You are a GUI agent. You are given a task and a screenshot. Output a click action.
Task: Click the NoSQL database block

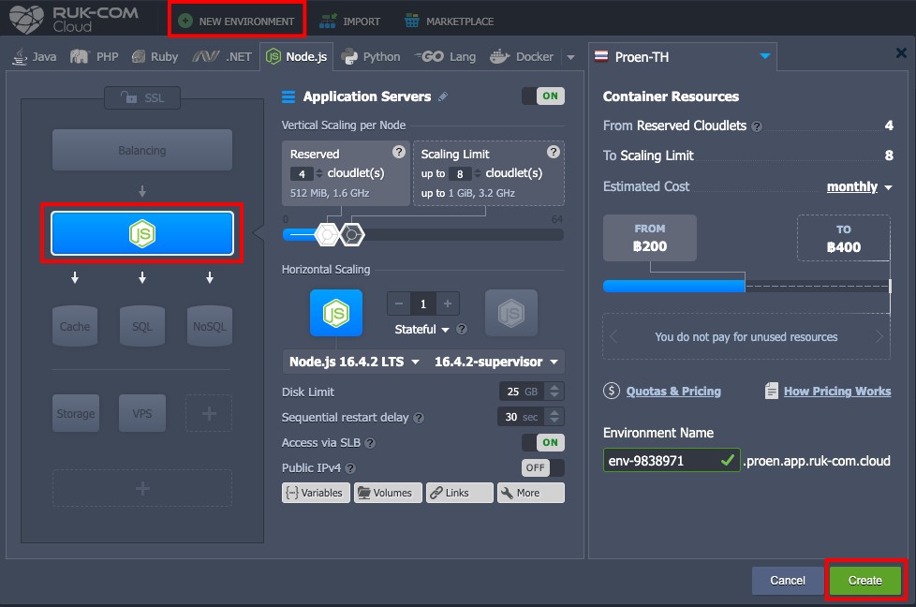[x=209, y=326]
